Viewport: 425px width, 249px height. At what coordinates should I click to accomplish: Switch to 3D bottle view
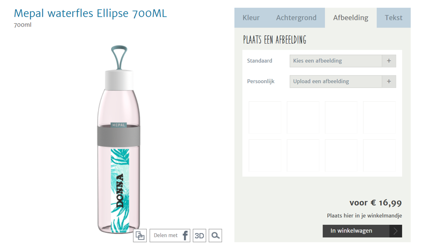pyautogui.click(x=199, y=236)
